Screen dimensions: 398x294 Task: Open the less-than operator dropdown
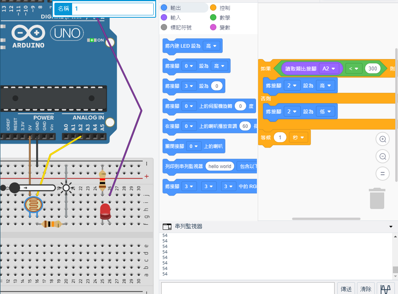[x=353, y=68]
